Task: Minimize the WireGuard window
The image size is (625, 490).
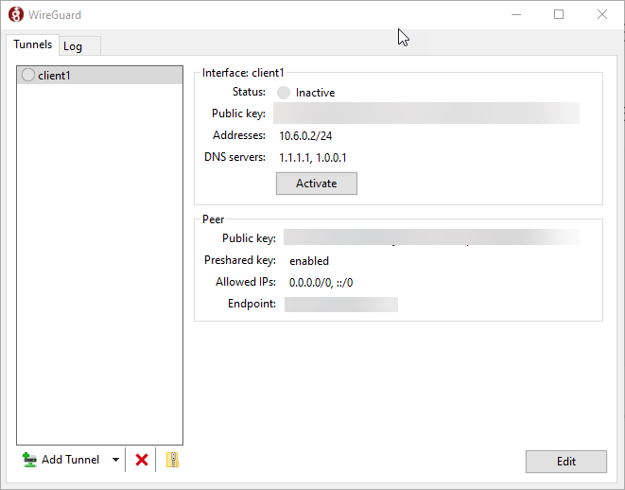Action: [516, 15]
